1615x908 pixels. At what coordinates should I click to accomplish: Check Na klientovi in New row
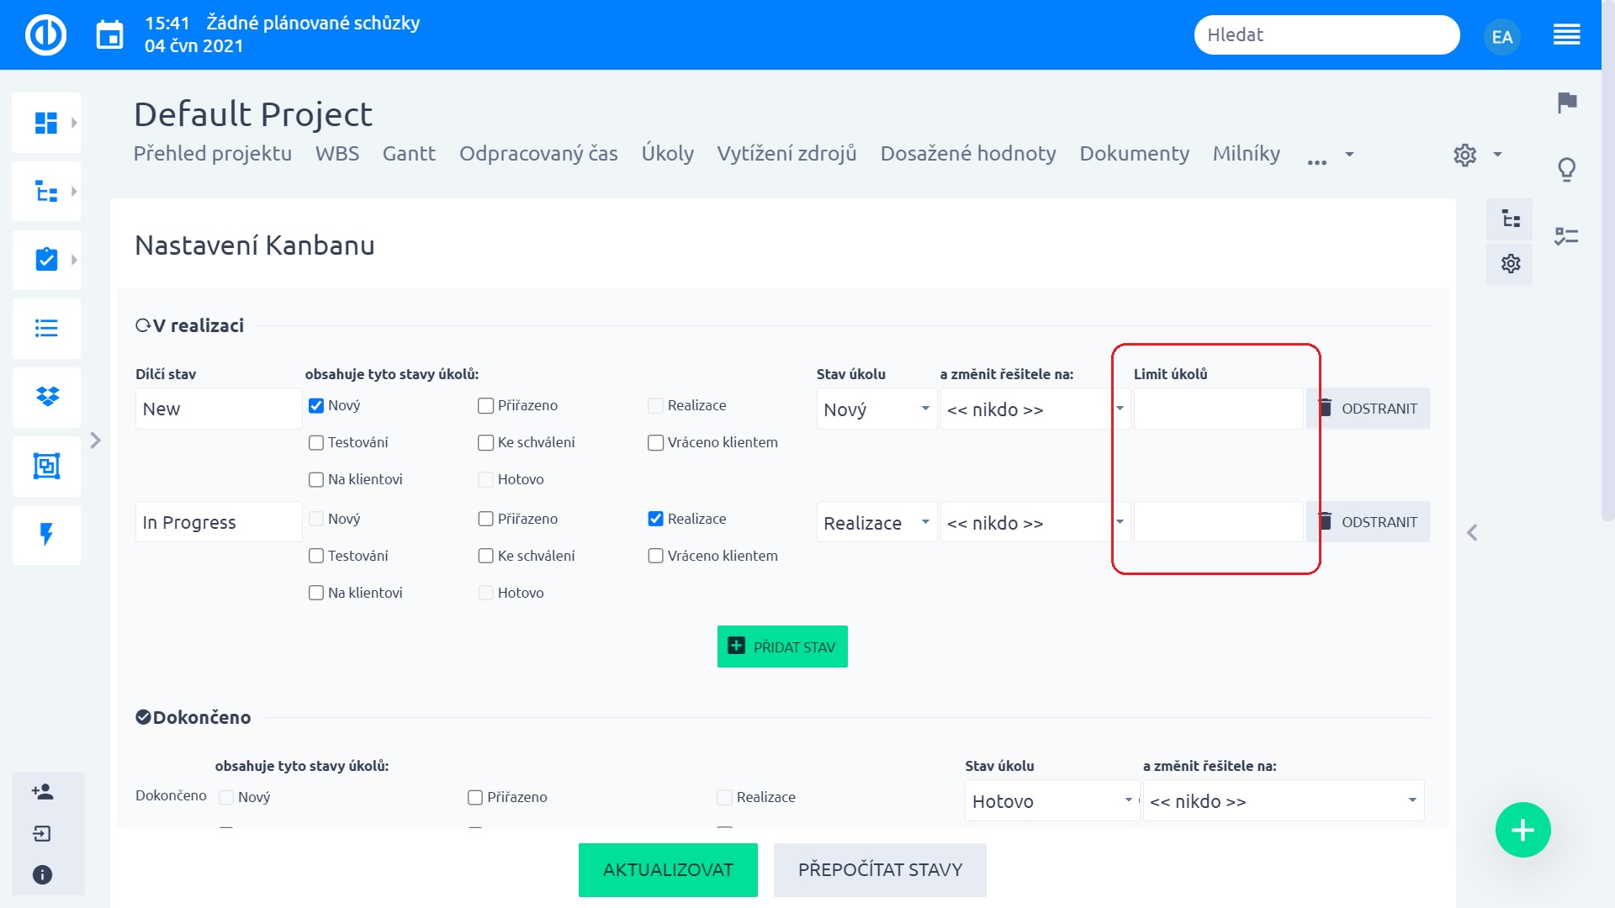point(316,480)
